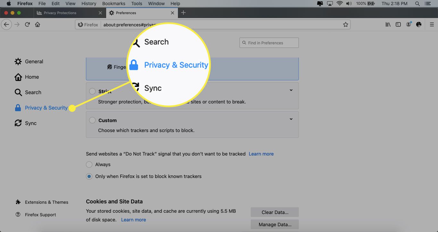438x232 pixels.
Task: Select the Strict protection radio button
Action: pos(92,91)
